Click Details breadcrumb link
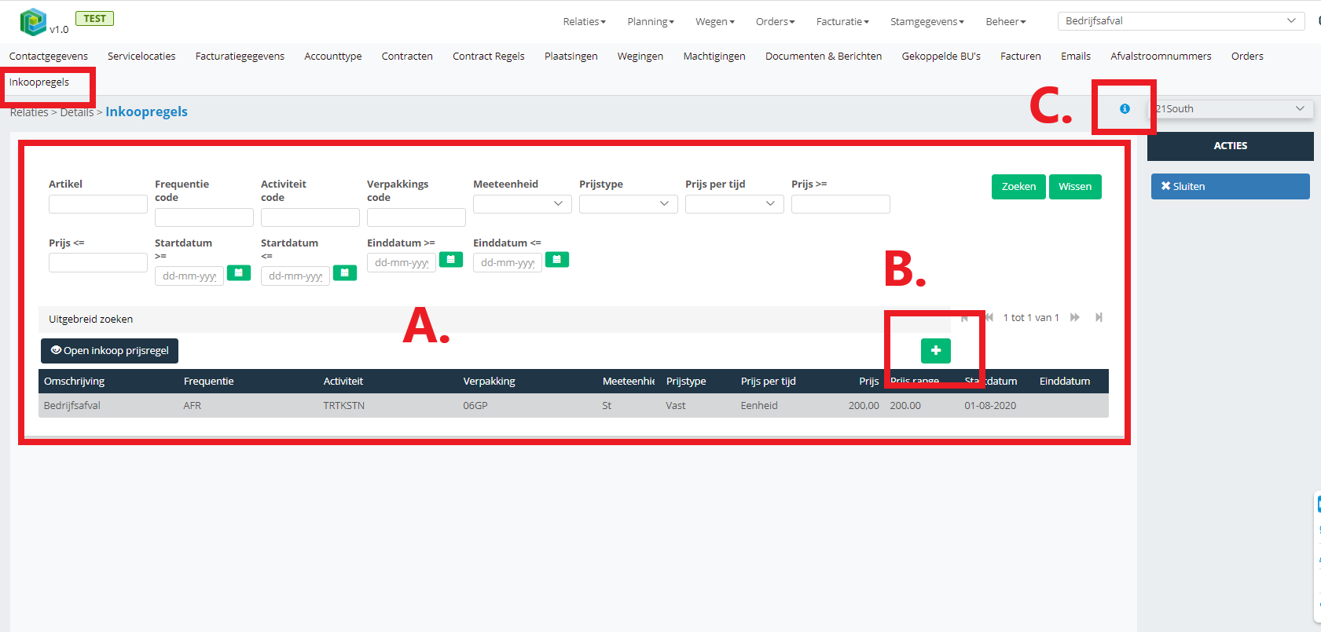This screenshot has height=632, width=1321. 77,112
